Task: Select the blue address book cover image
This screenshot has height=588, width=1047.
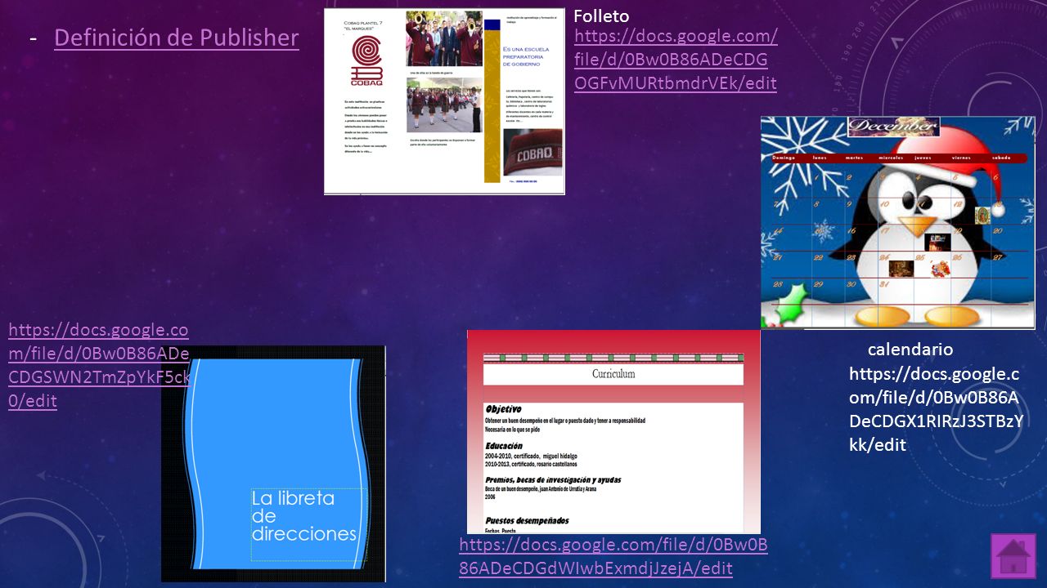Action: [x=273, y=464]
